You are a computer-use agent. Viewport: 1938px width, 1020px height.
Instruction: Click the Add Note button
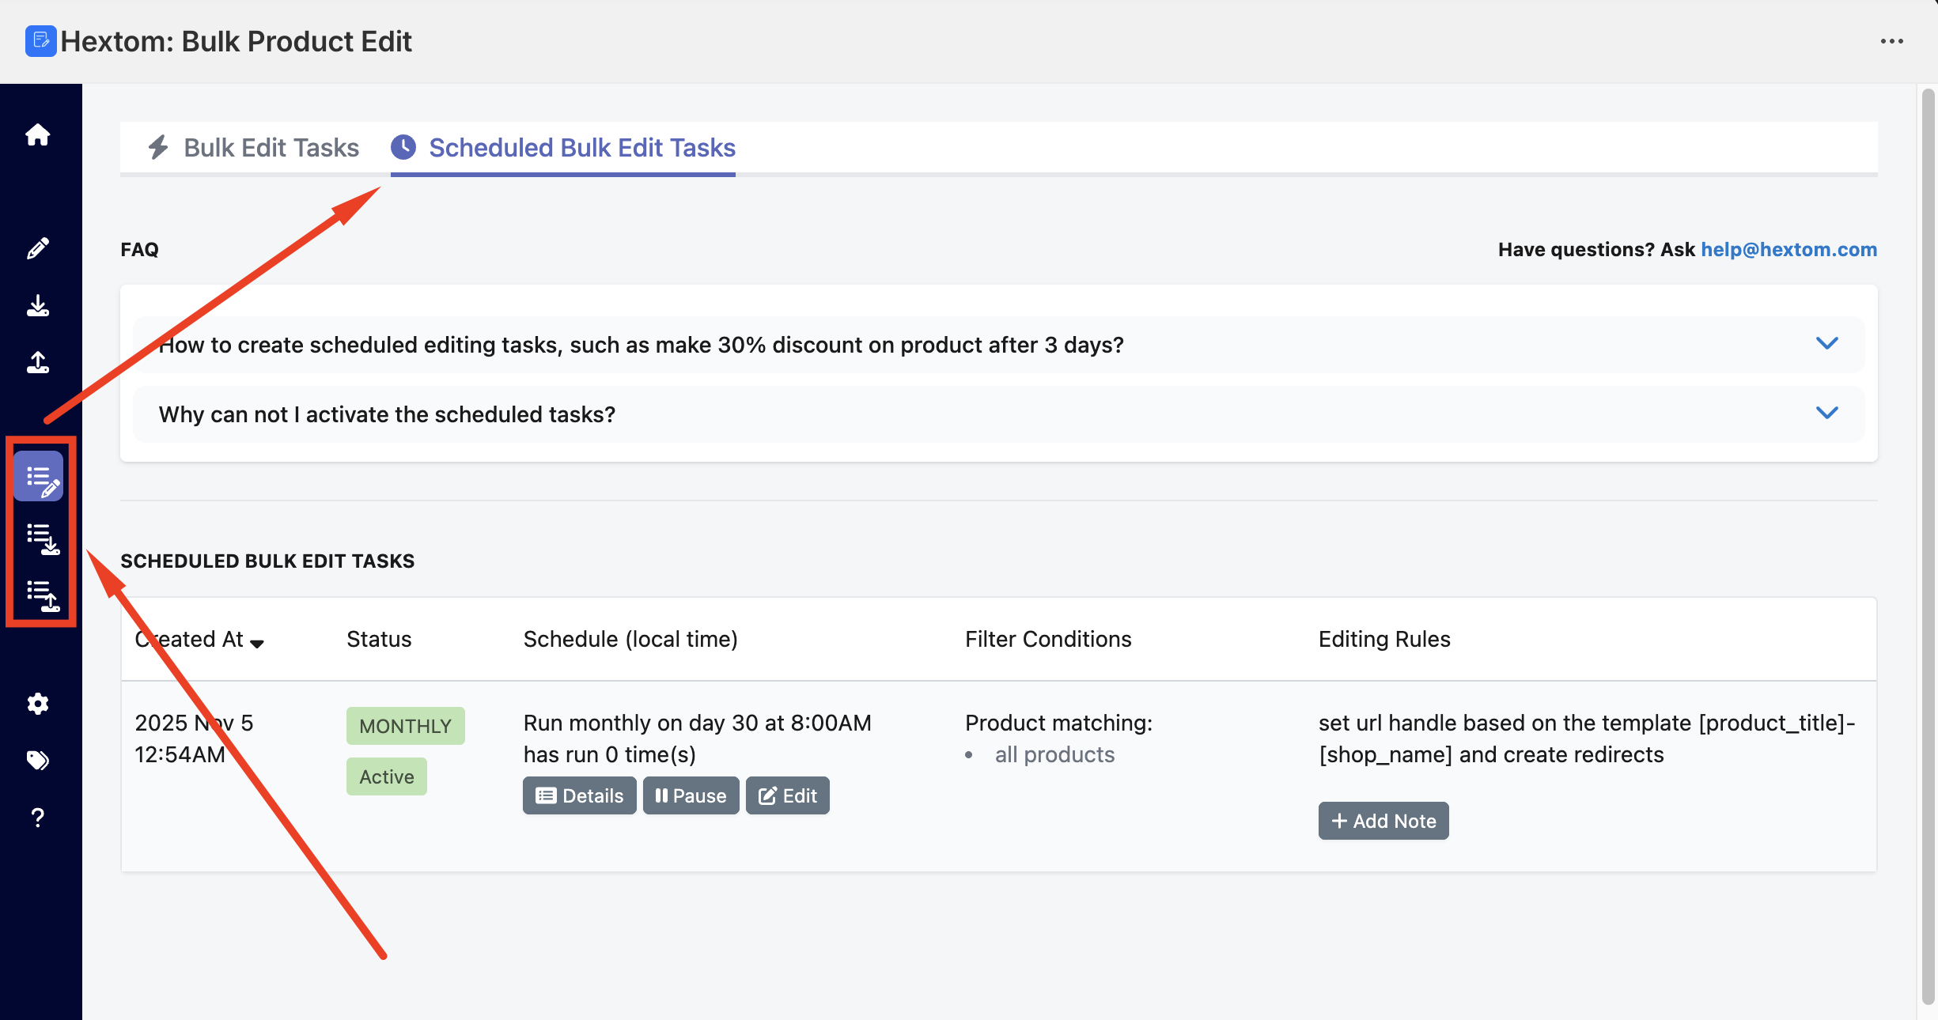[x=1383, y=821]
